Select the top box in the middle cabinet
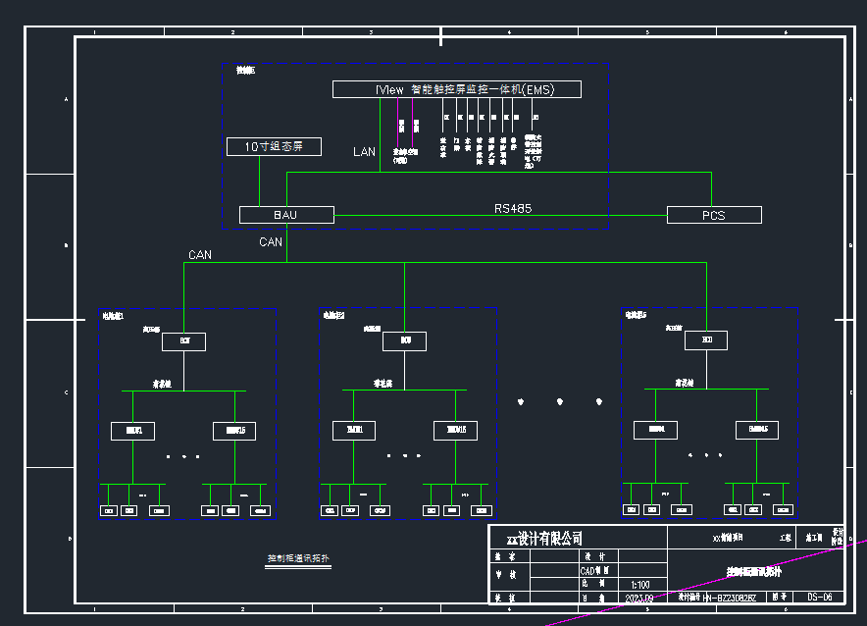The image size is (867, 626). click(x=404, y=341)
